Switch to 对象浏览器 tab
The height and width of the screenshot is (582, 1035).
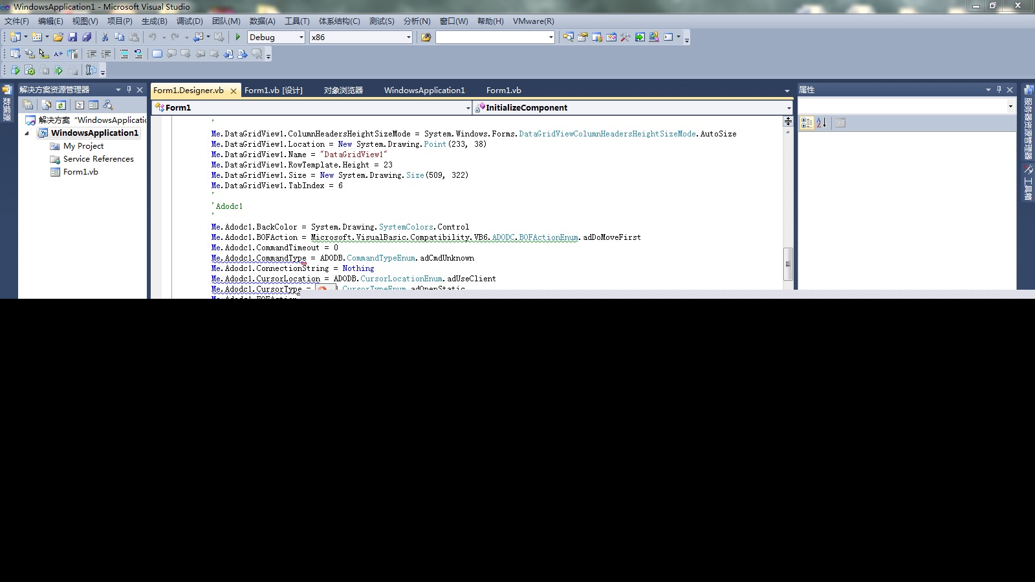tap(343, 91)
